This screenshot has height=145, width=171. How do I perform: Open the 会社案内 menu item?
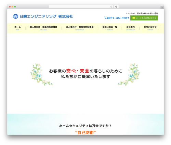(x=131, y=28)
